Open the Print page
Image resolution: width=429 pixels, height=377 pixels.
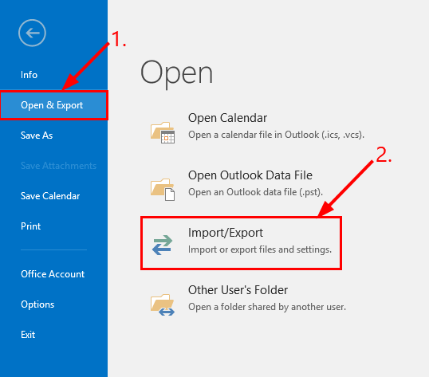pyautogui.click(x=30, y=226)
